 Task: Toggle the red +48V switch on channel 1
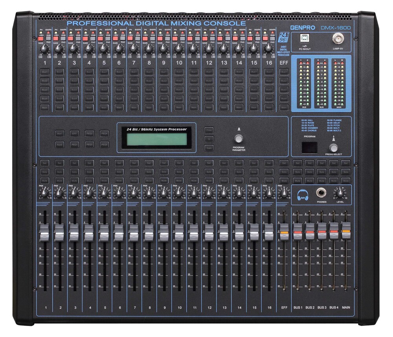(x=41, y=38)
